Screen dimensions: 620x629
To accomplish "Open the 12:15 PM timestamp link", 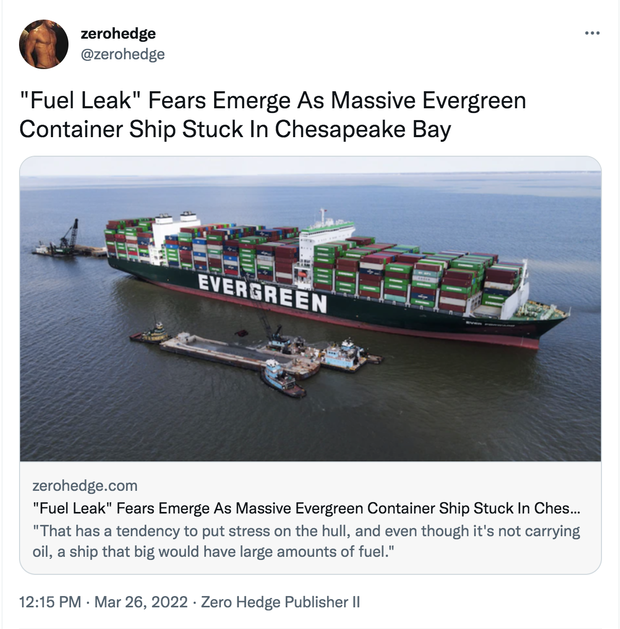I will pyautogui.click(x=50, y=602).
